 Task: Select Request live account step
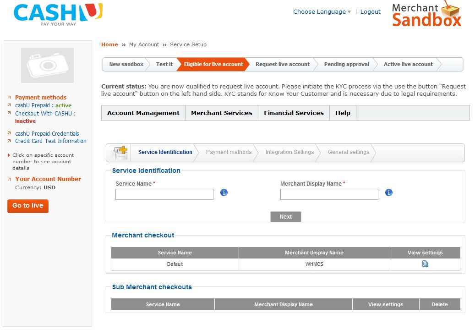click(x=282, y=64)
